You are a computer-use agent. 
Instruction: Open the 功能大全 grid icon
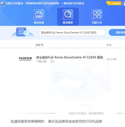point(97,15)
